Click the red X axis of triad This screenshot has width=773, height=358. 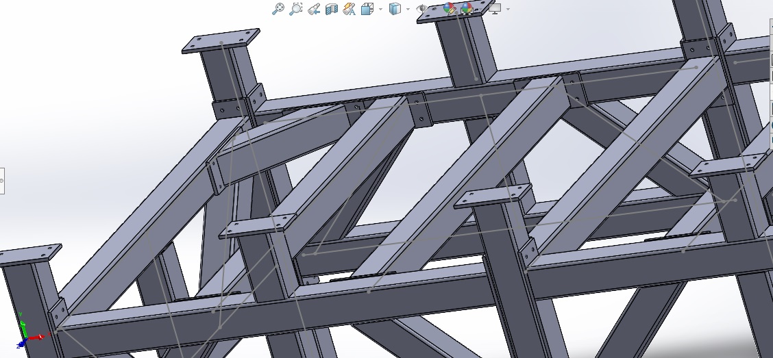[38, 337]
